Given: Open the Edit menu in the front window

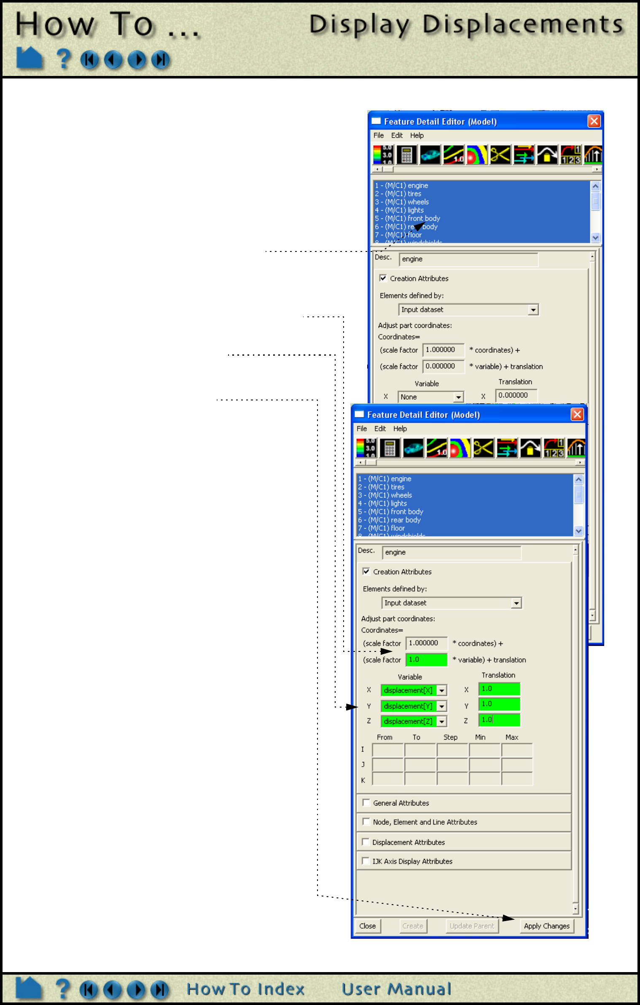Looking at the screenshot, I should 380,429.
